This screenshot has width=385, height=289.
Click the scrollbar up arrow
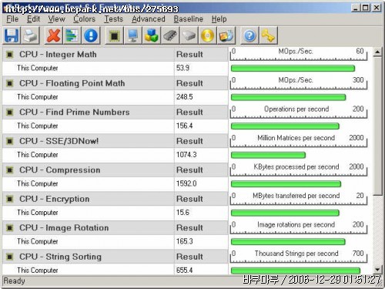click(x=377, y=52)
